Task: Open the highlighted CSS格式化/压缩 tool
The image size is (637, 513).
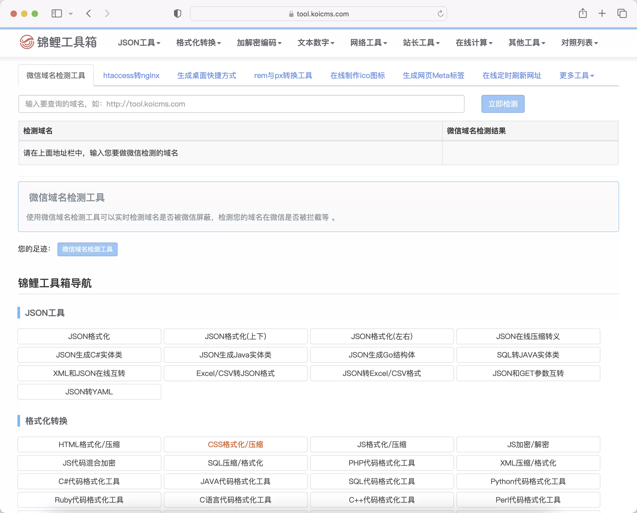Action: (x=236, y=444)
